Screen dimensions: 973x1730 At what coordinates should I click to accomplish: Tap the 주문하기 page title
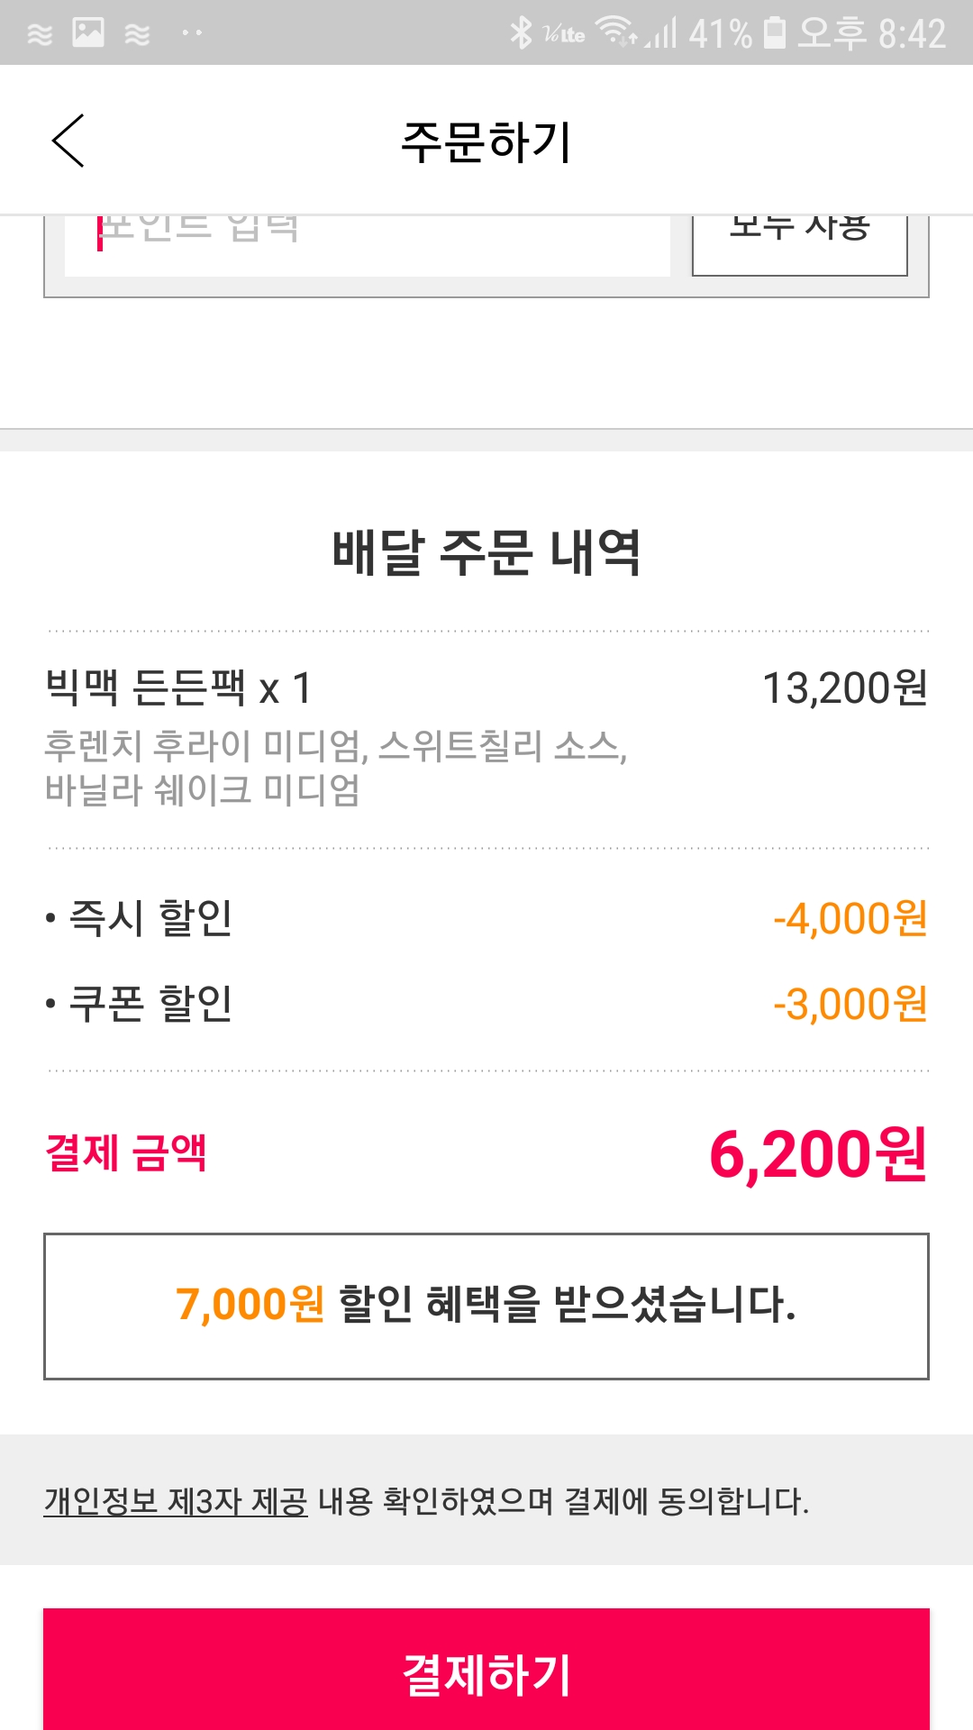[486, 141]
